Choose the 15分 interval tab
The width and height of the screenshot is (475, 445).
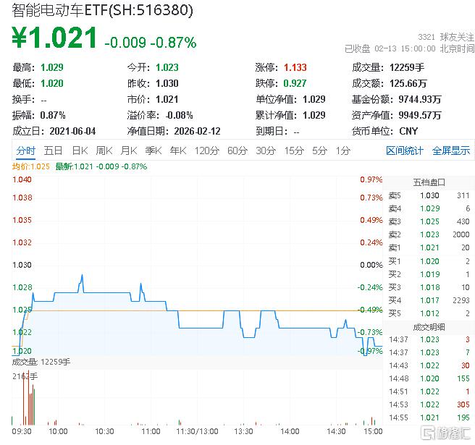pyautogui.click(x=294, y=151)
